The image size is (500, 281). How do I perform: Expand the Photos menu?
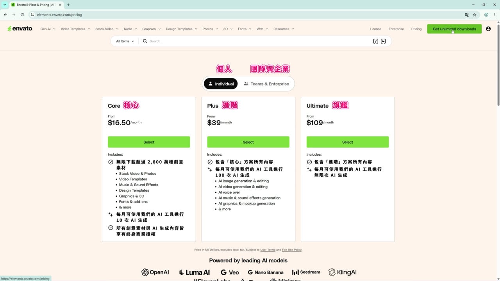coord(210,29)
